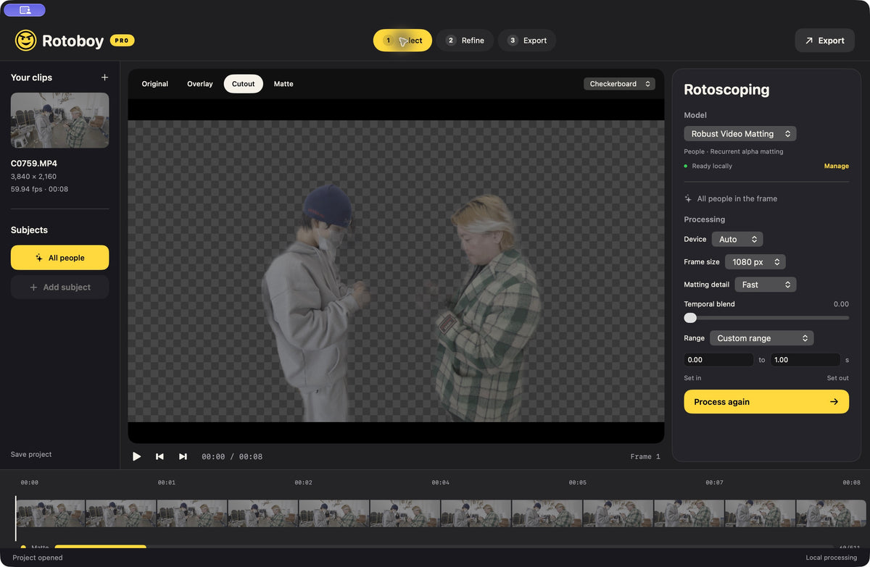
Task: Click the People · Recurrent alpha matting text
Action: pyautogui.click(x=734, y=152)
